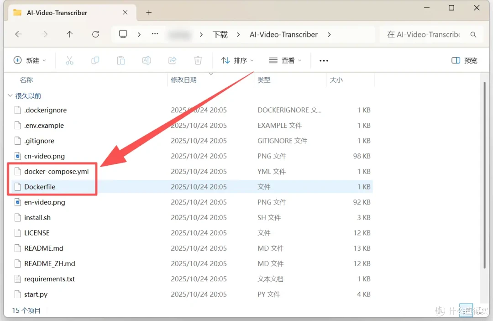Viewport: 493px width, 321px height.
Task: Click the 15 个项目 status text
Action: [26, 310]
